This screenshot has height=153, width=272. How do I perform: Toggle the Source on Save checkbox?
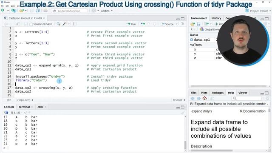click(31, 24)
